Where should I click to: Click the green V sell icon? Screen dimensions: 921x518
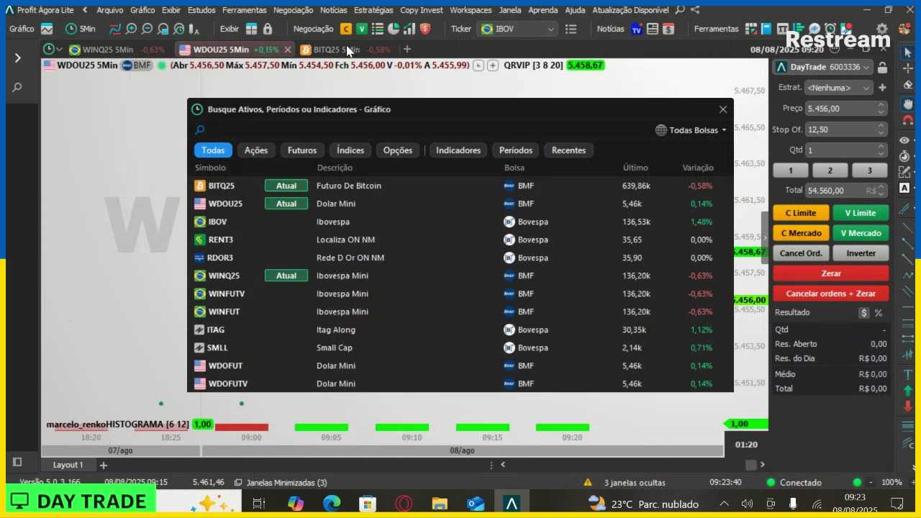(362, 29)
